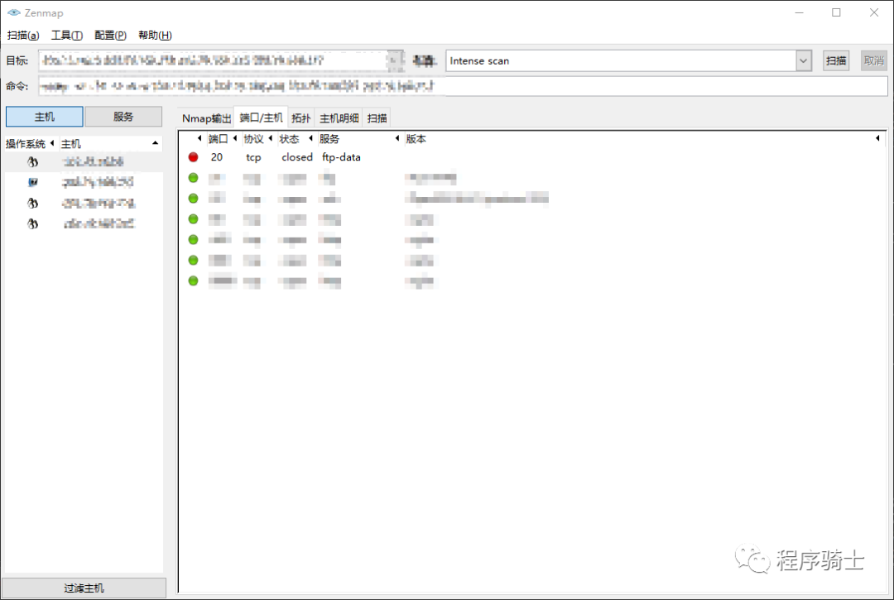Select the 主机 hosts toggle button
This screenshot has height=600, width=894.
[45, 117]
